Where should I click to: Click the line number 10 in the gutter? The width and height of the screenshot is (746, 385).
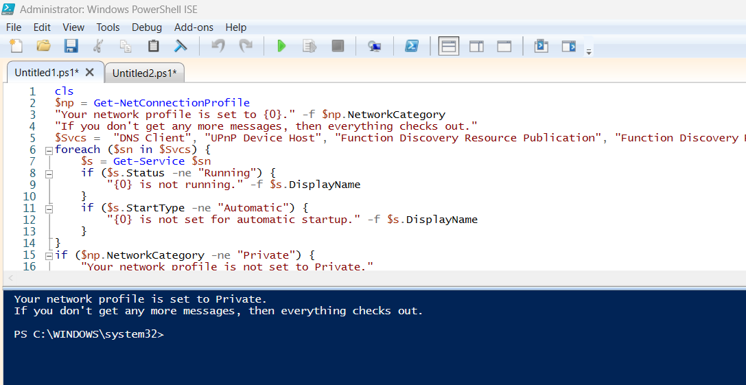[29, 196]
